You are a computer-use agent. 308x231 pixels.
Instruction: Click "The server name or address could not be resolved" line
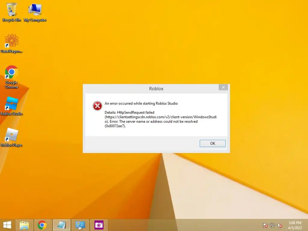(x=158, y=122)
